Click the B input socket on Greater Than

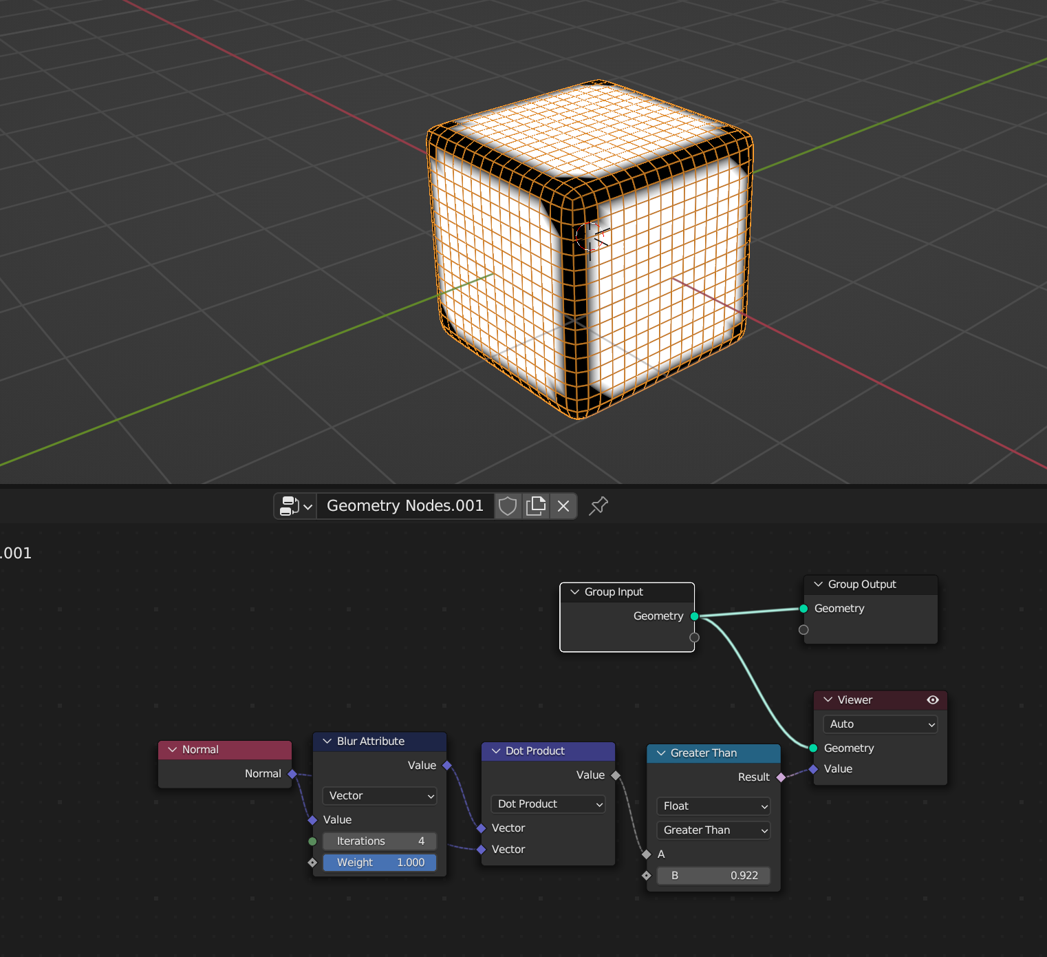(x=647, y=876)
